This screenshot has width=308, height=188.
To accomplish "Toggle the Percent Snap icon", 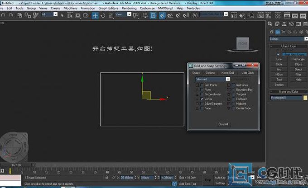I will point(178,15).
